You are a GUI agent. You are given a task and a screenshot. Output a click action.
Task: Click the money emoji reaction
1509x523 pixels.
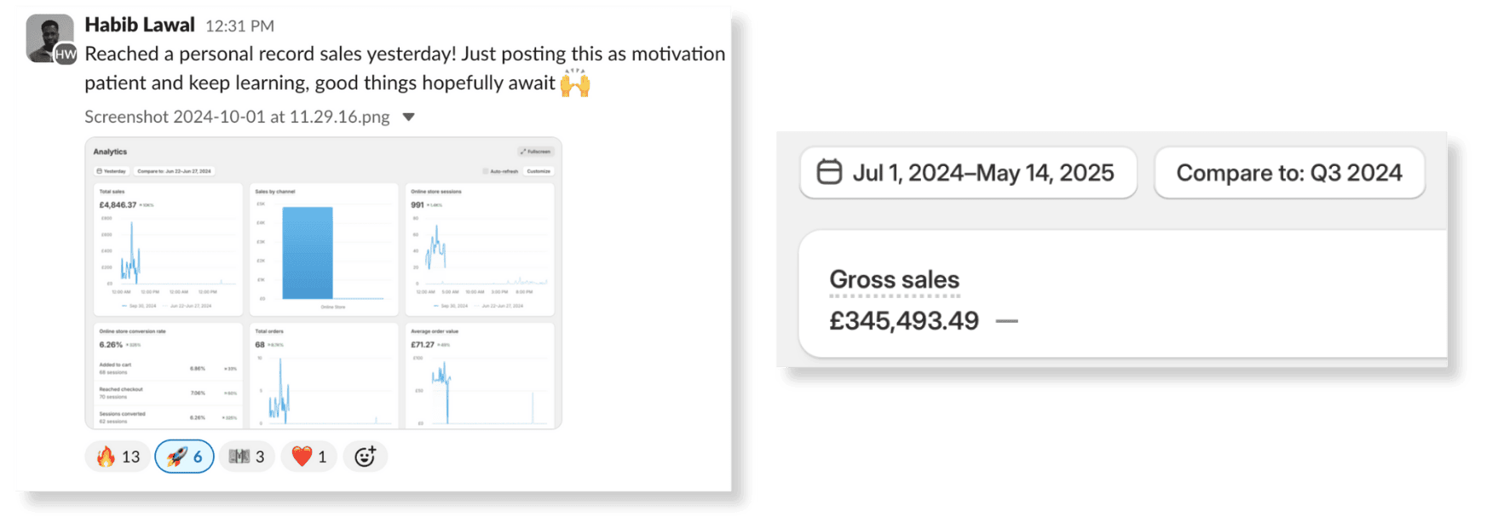[247, 457]
